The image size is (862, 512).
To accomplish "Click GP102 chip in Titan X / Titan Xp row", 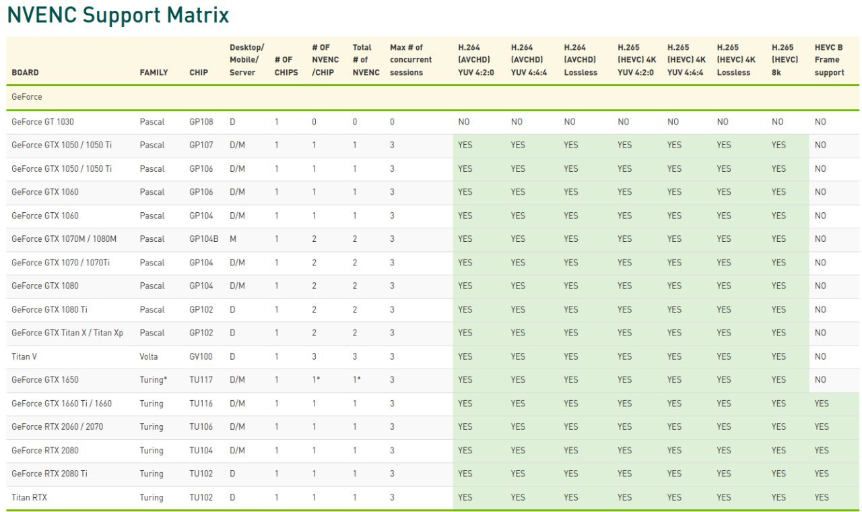I will click(x=201, y=333).
